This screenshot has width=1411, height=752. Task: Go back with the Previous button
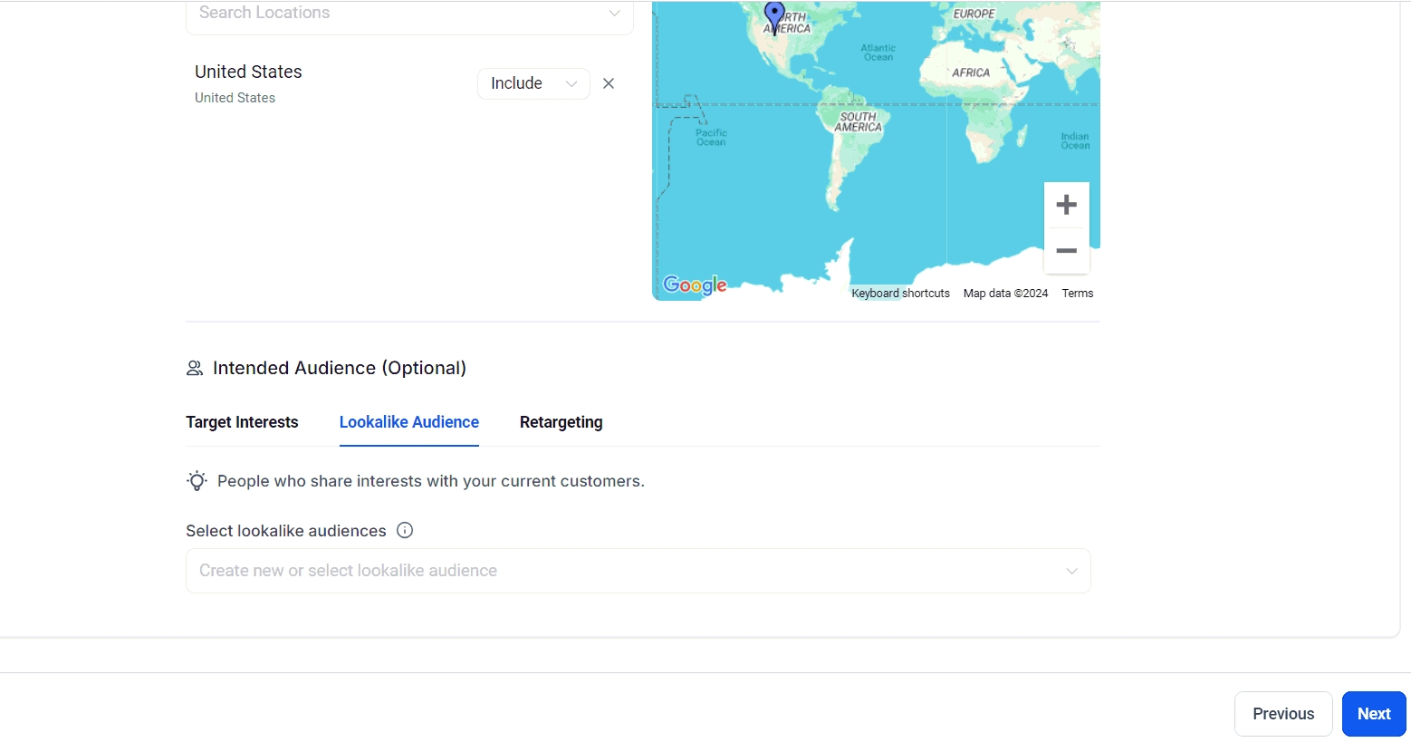[1282, 714]
